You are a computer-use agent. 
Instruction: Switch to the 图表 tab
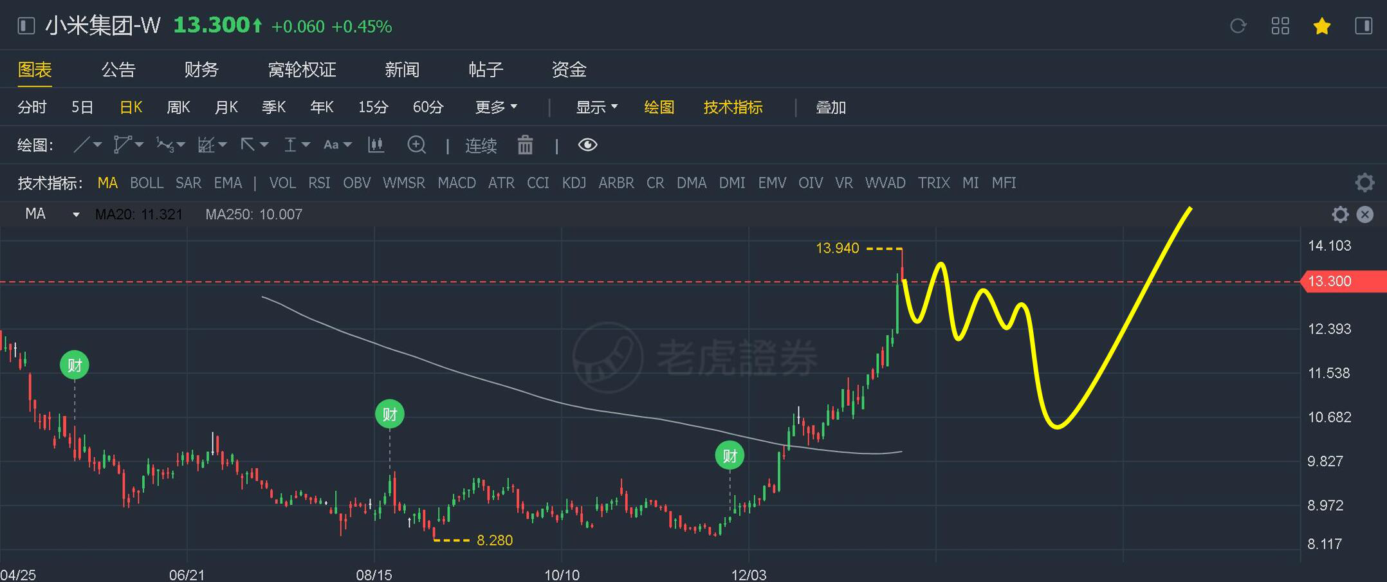[x=35, y=69]
